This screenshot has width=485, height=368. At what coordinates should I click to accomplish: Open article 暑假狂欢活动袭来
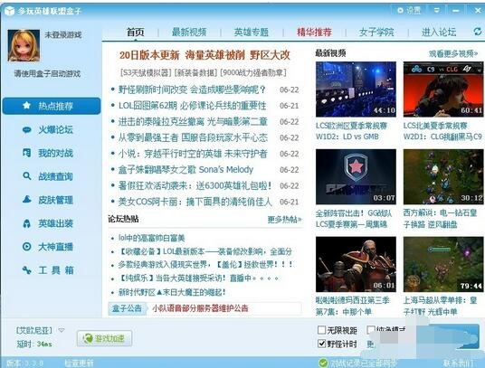[x=195, y=185]
